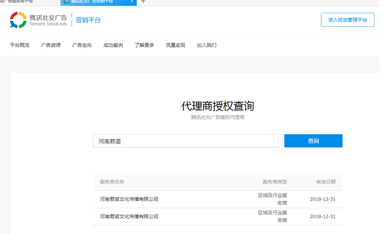
Task: Click the 腾讯社交广告授权代理商 subtitle
Action: click(218, 117)
